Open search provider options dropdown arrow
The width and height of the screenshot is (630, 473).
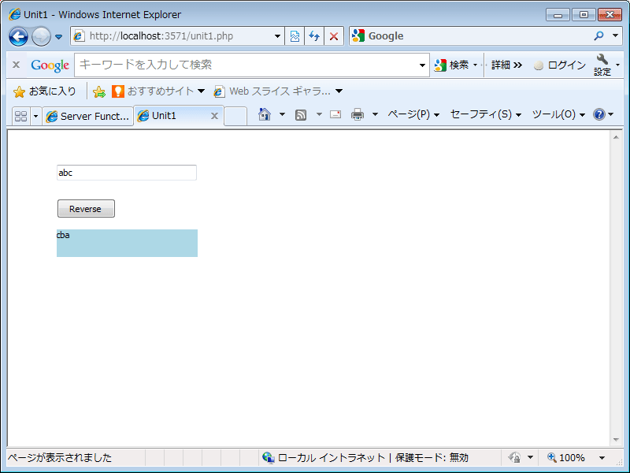(x=615, y=35)
